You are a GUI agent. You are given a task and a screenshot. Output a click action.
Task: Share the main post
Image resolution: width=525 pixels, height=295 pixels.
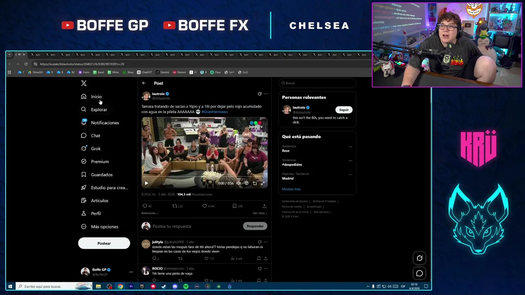[x=265, y=206]
